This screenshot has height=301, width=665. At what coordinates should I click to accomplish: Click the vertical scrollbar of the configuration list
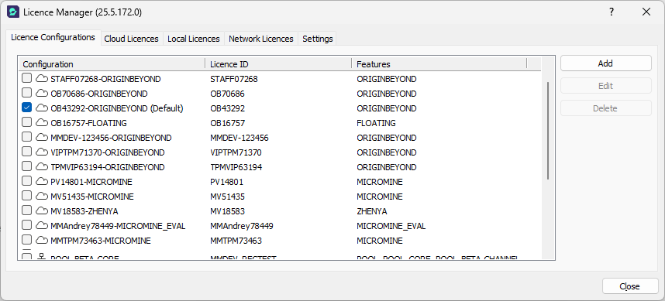pos(548,131)
